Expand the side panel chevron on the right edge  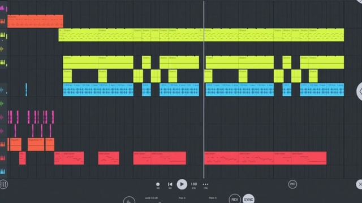360,91
